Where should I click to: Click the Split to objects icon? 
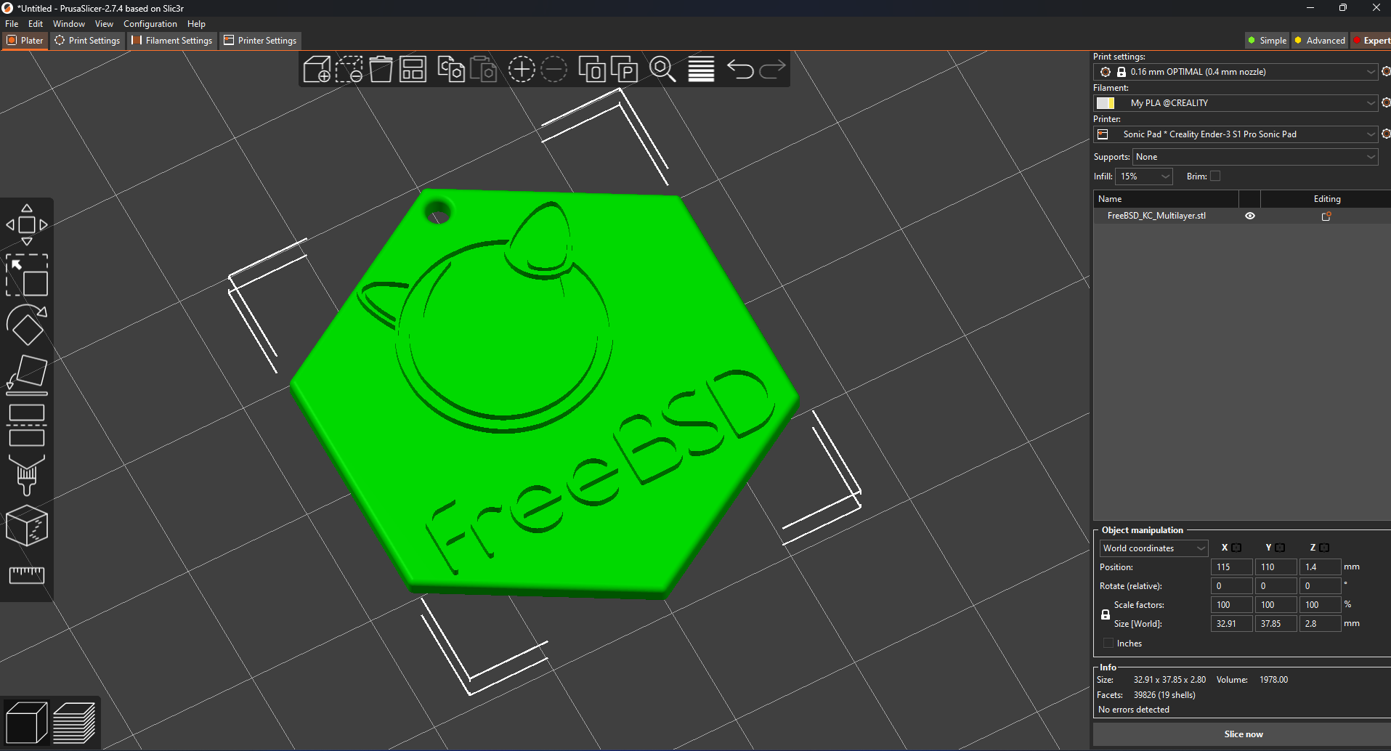coord(592,70)
